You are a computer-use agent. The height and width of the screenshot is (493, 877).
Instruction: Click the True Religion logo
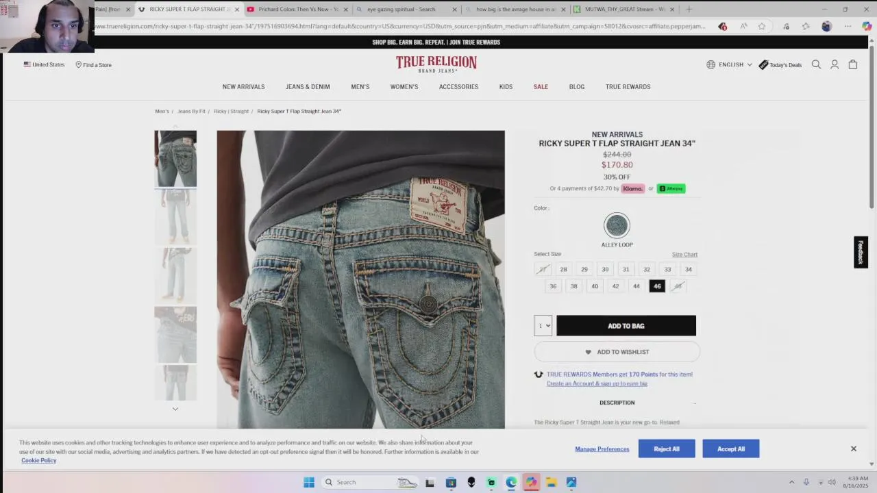(x=436, y=64)
